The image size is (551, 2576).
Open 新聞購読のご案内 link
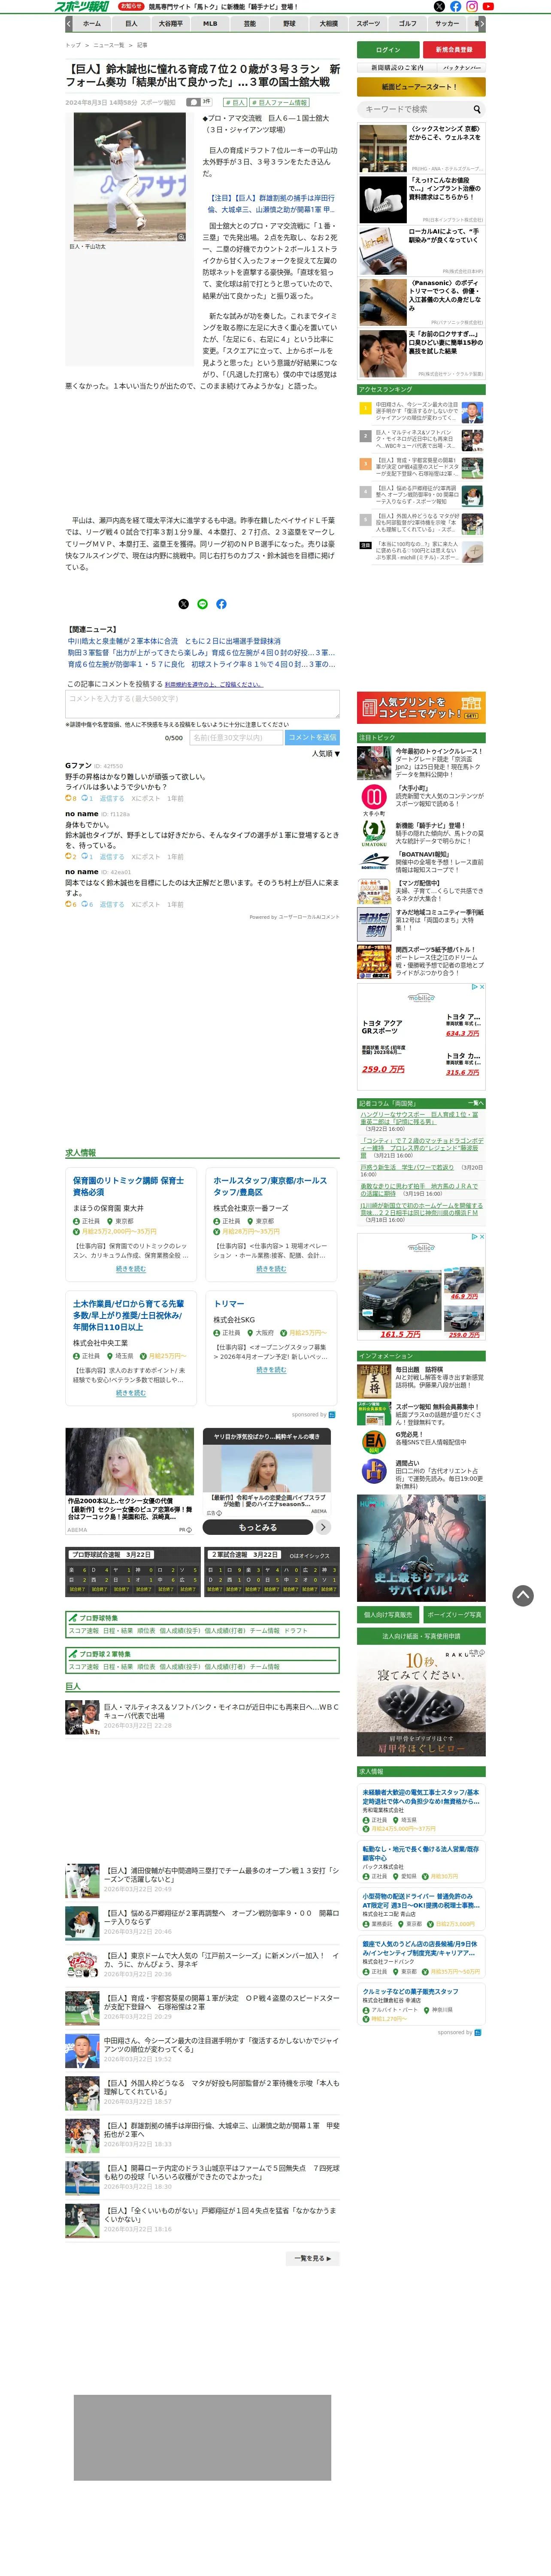click(398, 67)
